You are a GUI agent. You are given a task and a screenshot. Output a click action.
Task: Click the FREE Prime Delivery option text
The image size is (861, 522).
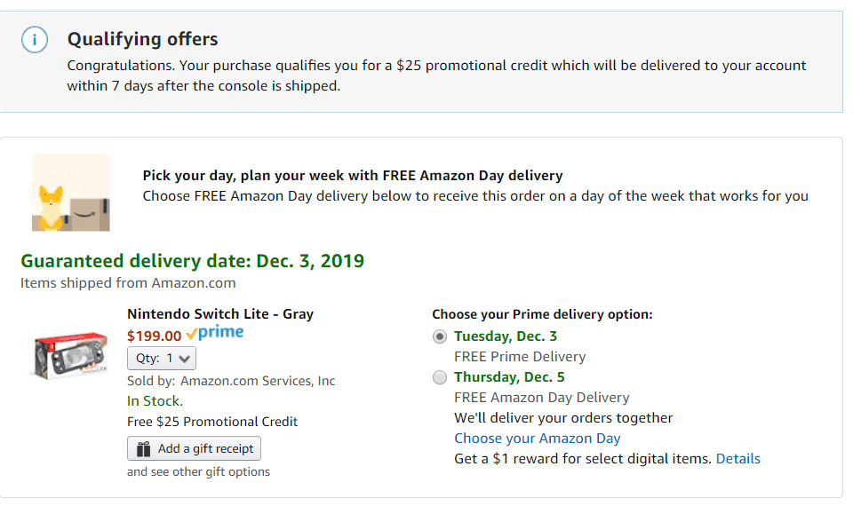520,357
